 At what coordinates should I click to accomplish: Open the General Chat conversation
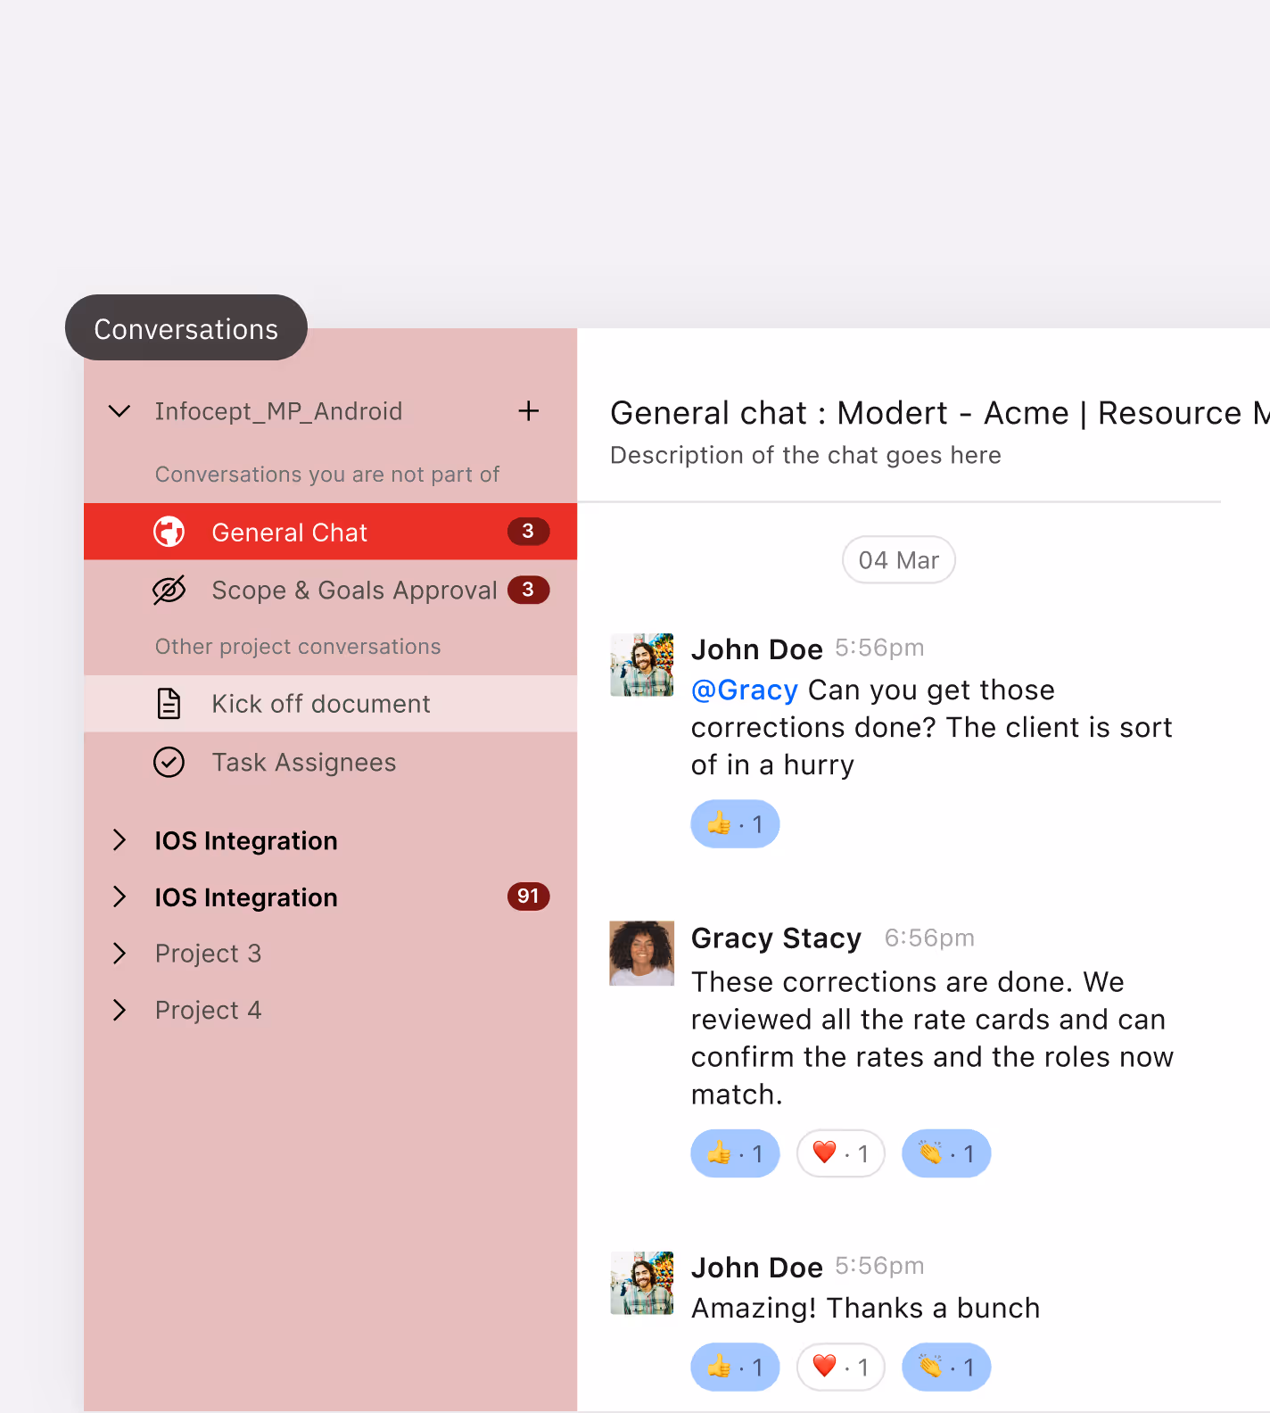pos(330,532)
